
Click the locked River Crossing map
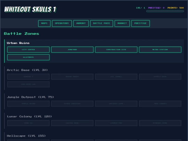pos(72,104)
